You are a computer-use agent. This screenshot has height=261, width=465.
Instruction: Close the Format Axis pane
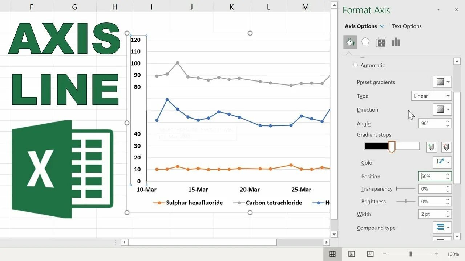click(457, 10)
